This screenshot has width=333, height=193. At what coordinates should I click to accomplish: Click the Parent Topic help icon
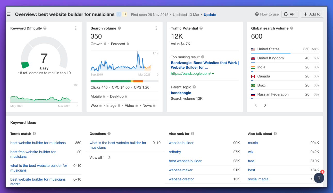pyautogui.click(x=194, y=87)
